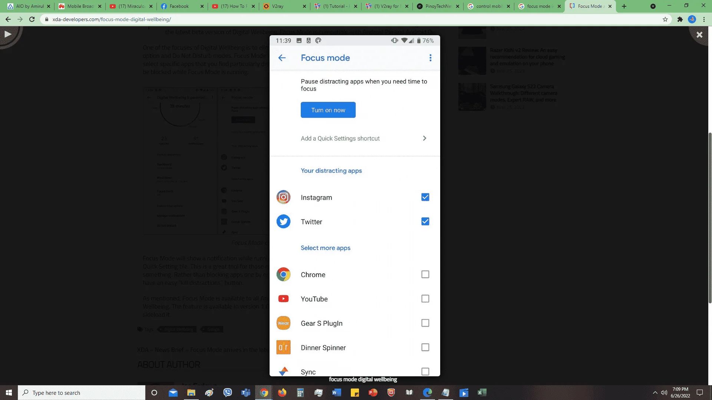
Task: Reload the current page
Action: [32, 19]
